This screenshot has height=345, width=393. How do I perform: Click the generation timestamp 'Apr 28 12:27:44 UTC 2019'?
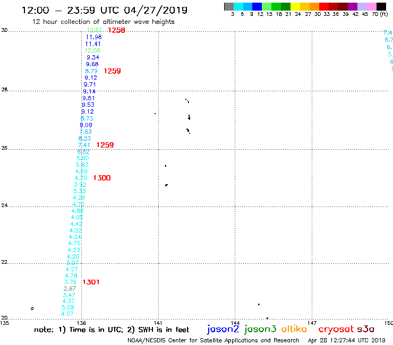click(x=346, y=341)
